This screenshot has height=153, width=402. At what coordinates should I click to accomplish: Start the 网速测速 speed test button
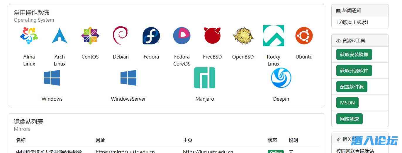[x=349, y=119]
